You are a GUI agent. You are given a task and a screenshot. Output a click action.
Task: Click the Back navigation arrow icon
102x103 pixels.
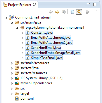51,12
